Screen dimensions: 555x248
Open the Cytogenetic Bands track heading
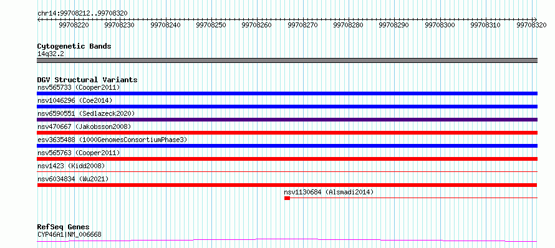click(74, 46)
